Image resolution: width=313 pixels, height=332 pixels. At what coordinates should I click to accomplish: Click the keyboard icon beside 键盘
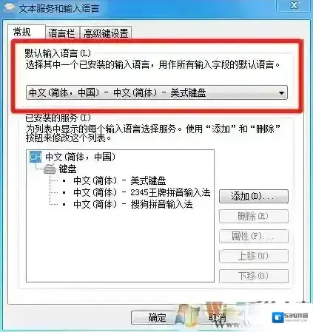(50, 169)
